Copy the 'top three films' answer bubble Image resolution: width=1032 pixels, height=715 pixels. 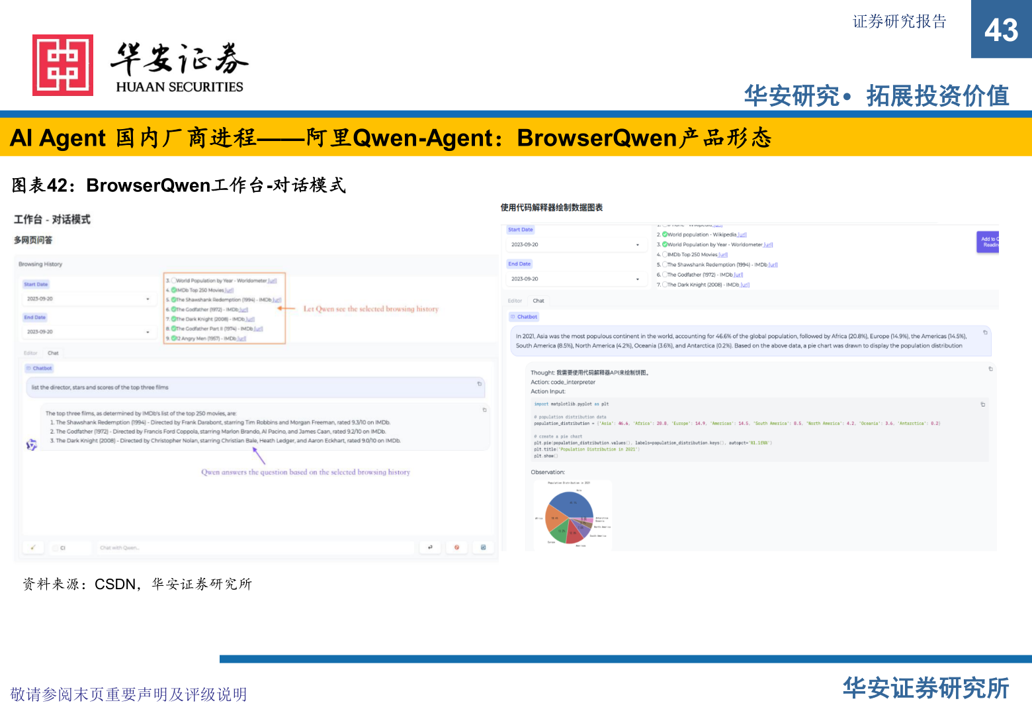pyautogui.click(x=484, y=410)
